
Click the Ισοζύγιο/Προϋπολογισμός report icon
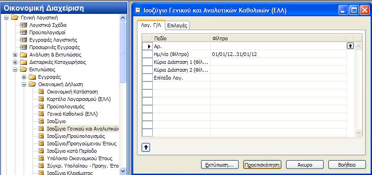(x=41, y=136)
